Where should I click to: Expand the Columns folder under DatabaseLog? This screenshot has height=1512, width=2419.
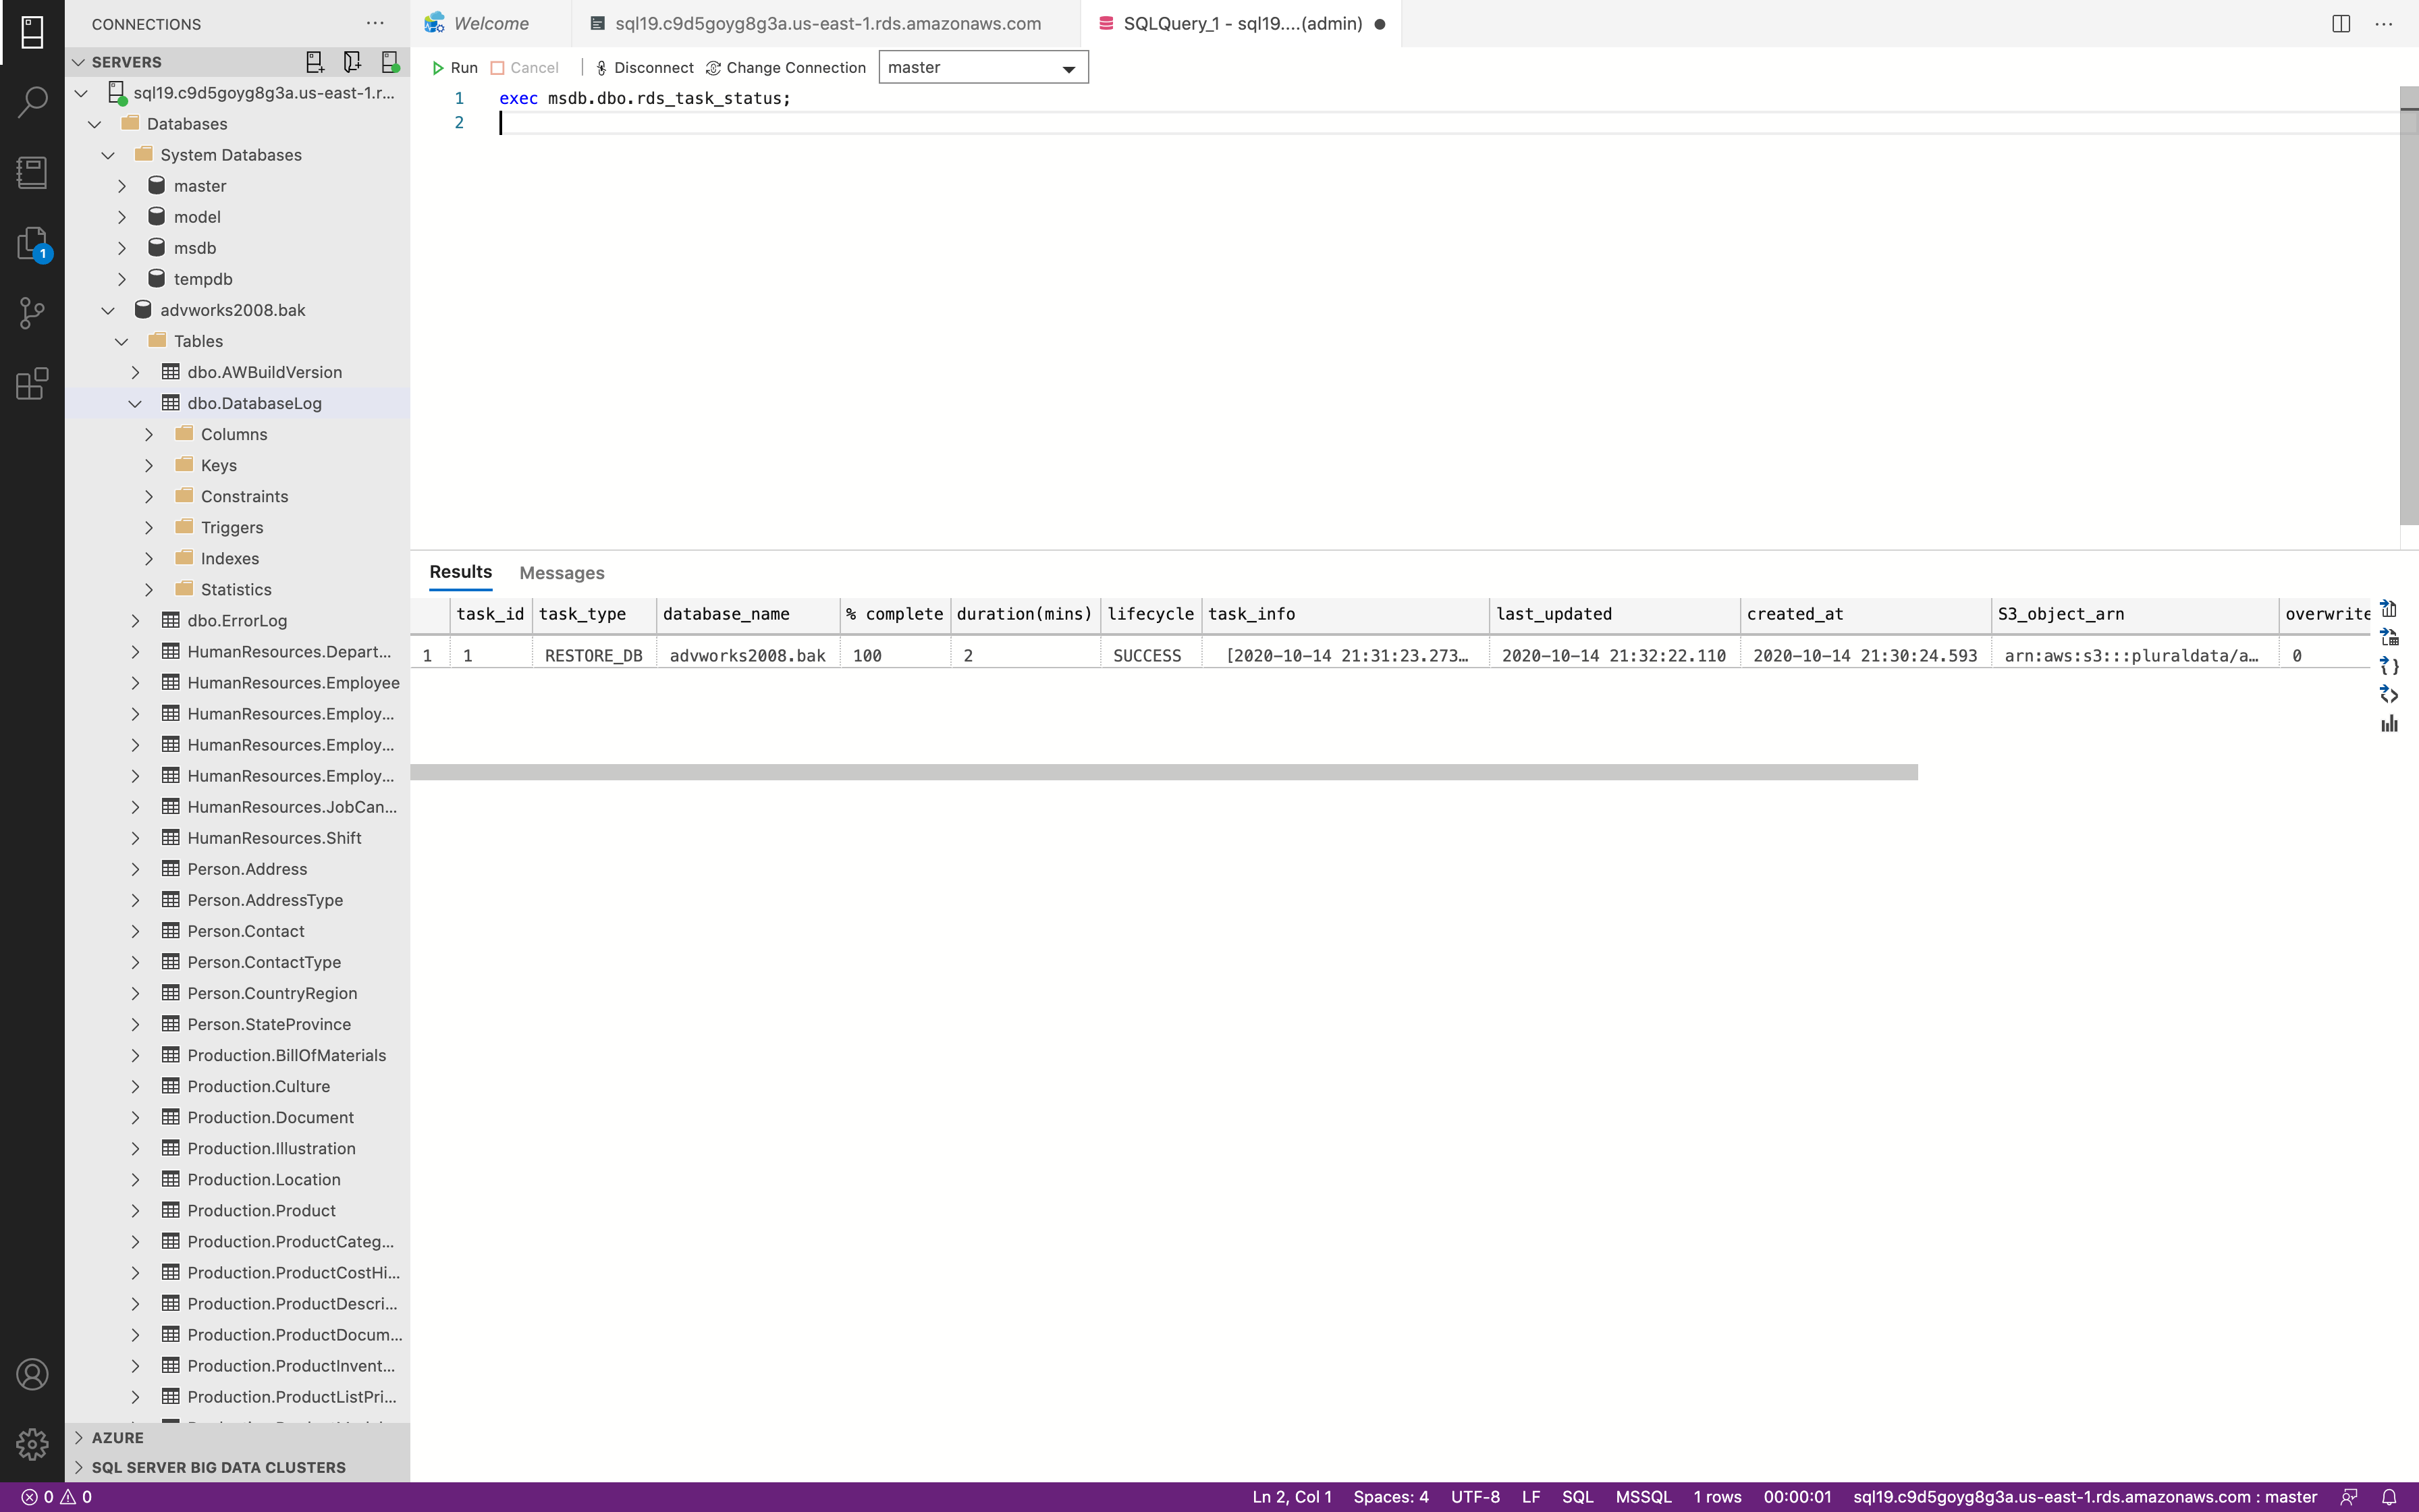pos(149,434)
